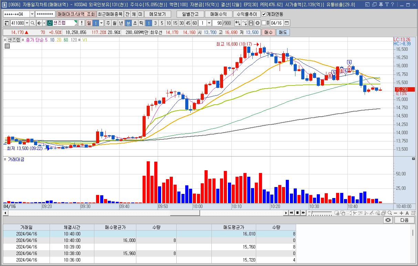
Task: Click the stock list icon left of code
Action: coord(7,23)
